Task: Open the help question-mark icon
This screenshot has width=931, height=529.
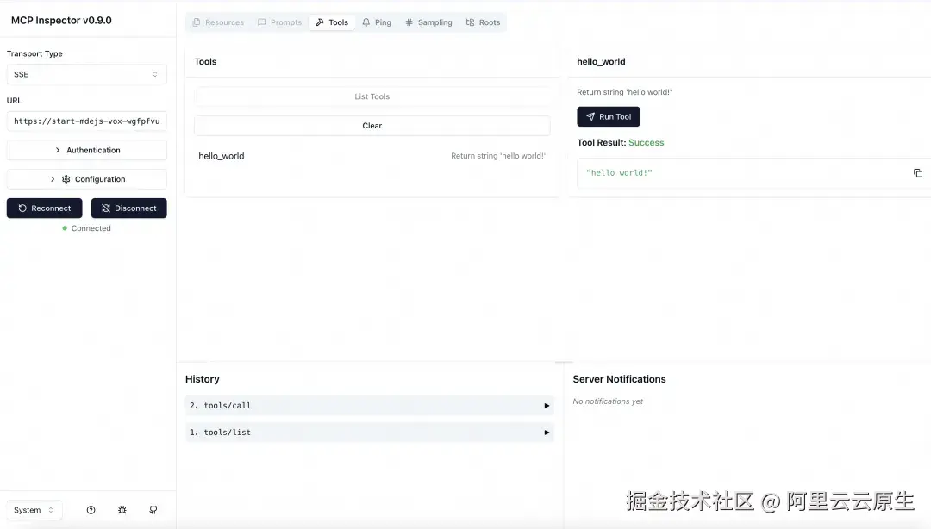Action: click(x=91, y=509)
